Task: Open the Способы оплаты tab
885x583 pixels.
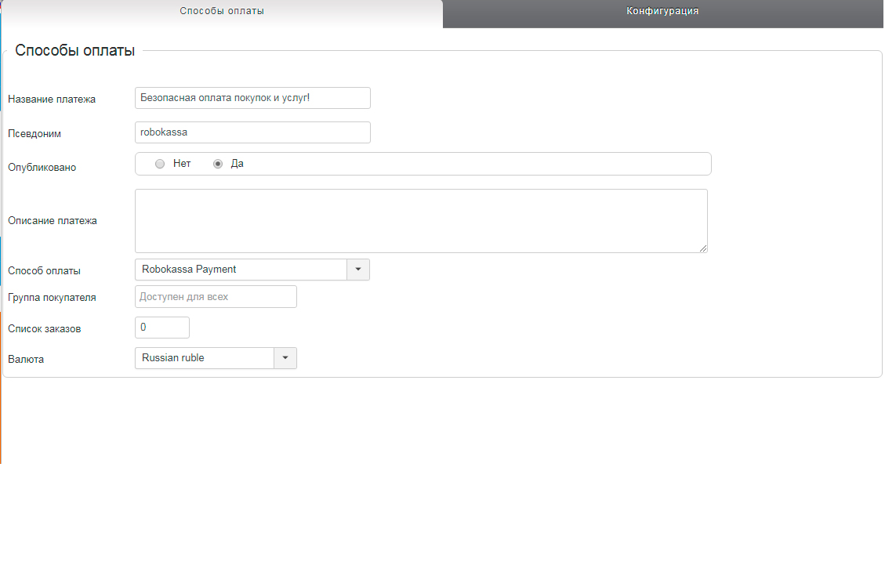Action: (222, 12)
